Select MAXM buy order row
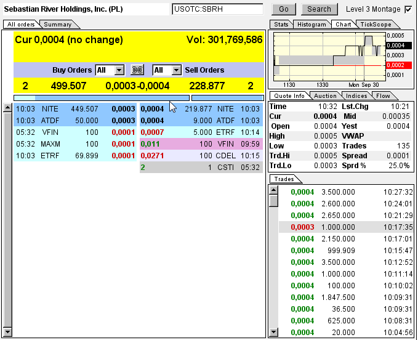Screen dimensions: 418x340 pos(75,144)
